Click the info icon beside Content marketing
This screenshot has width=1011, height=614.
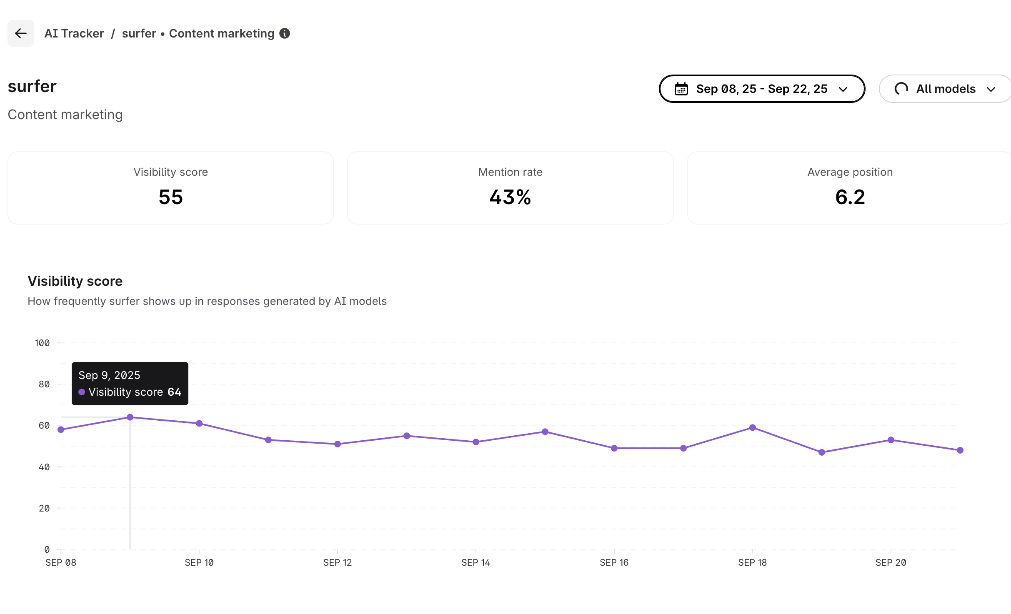tap(285, 33)
